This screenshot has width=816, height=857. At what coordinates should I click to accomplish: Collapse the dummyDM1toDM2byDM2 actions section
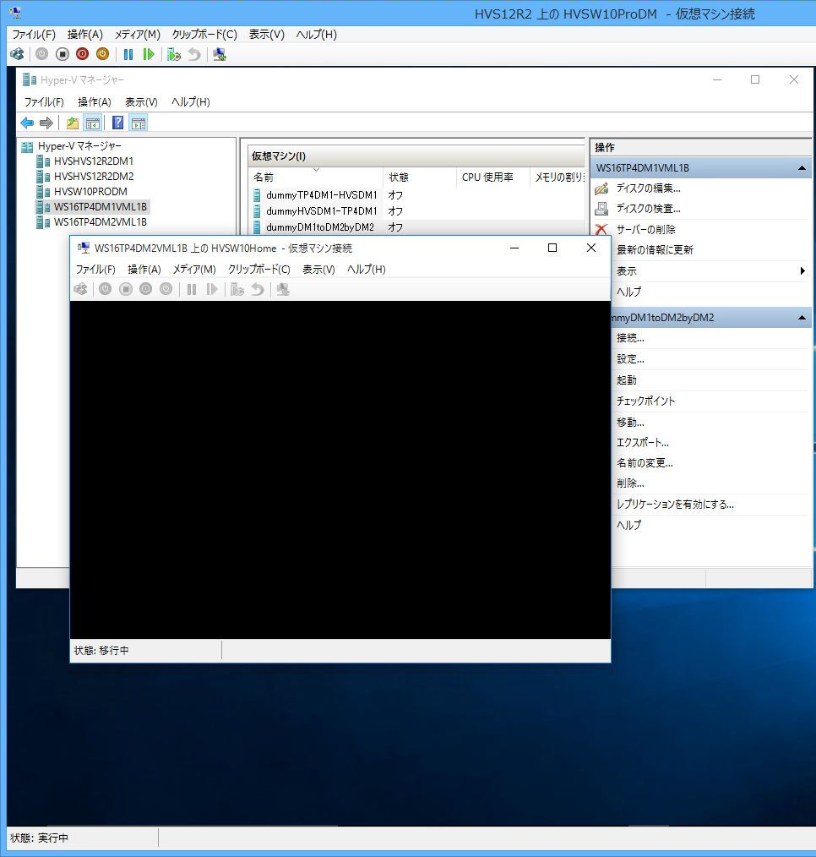click(801, 318)
